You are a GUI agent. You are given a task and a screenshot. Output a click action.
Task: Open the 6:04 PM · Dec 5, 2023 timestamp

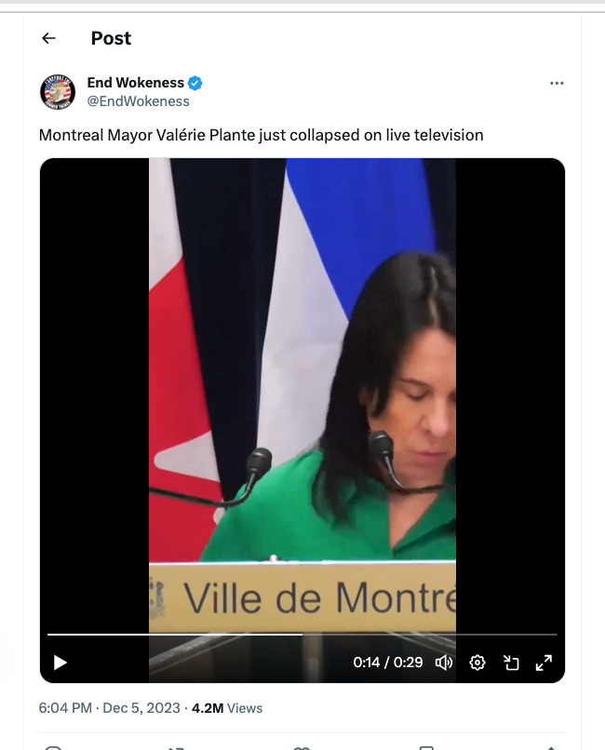tap(110, 708)
